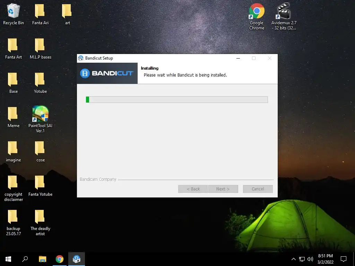This screenshot has height=266, width=355.
Task: Open the notification Action Center
Action: [x=344, y=259]
